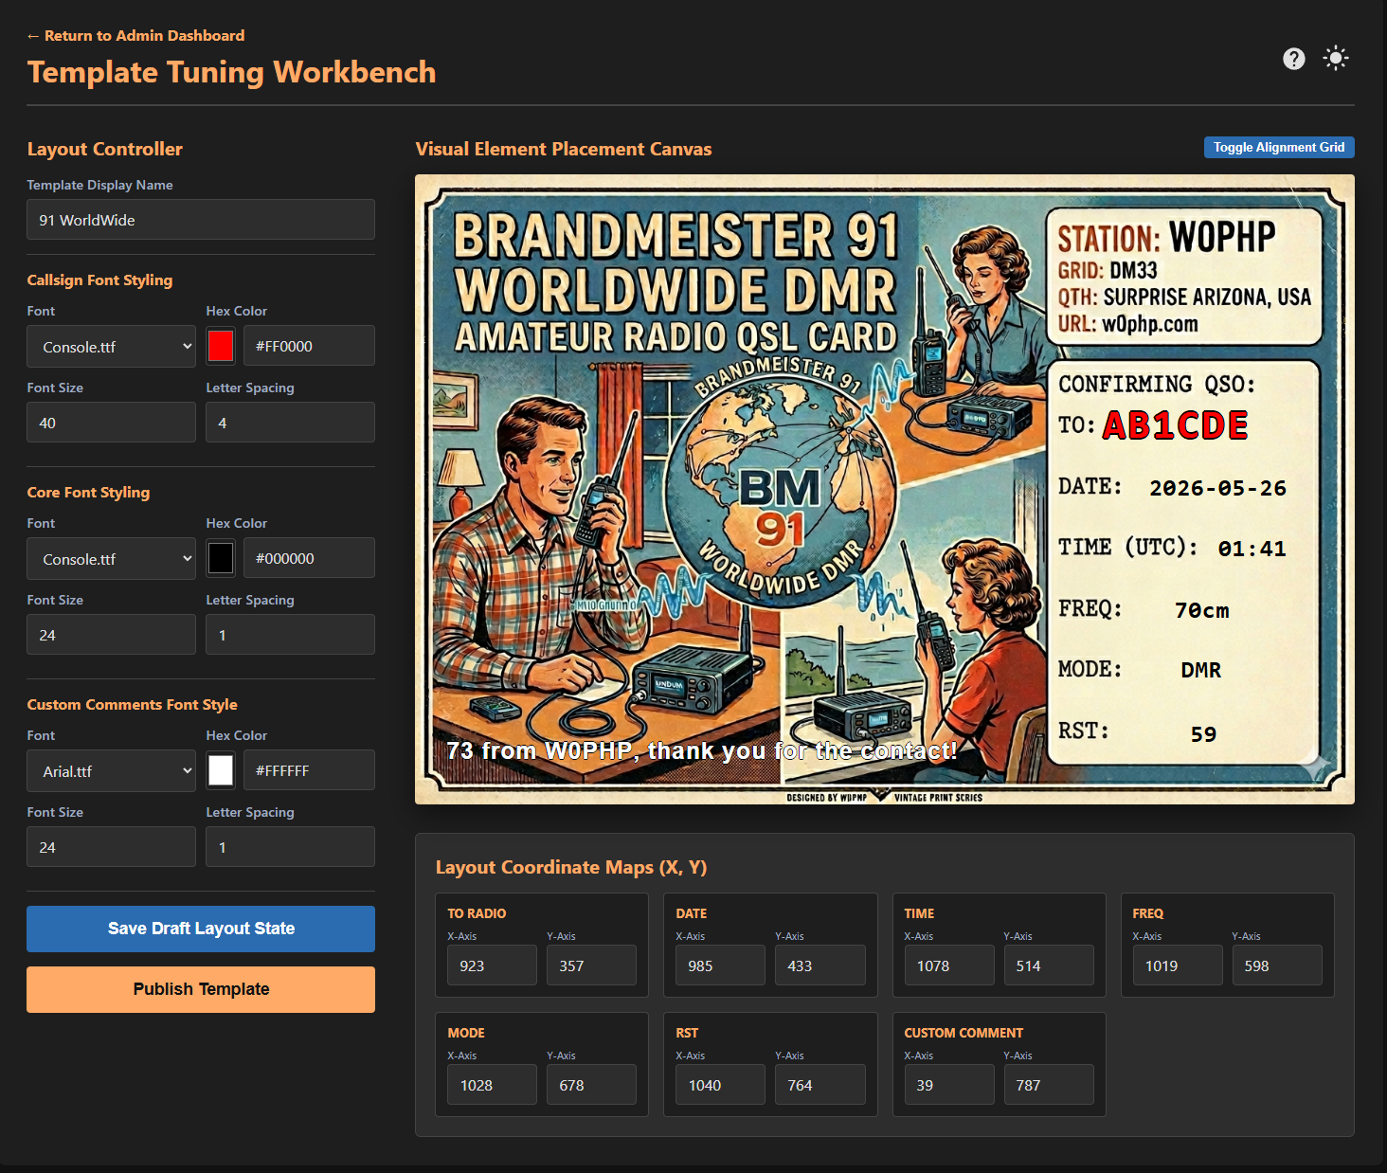Edit callsign hex color #FF0000 field
The height and width of the screenshot is (1173, 1387).
309,346
